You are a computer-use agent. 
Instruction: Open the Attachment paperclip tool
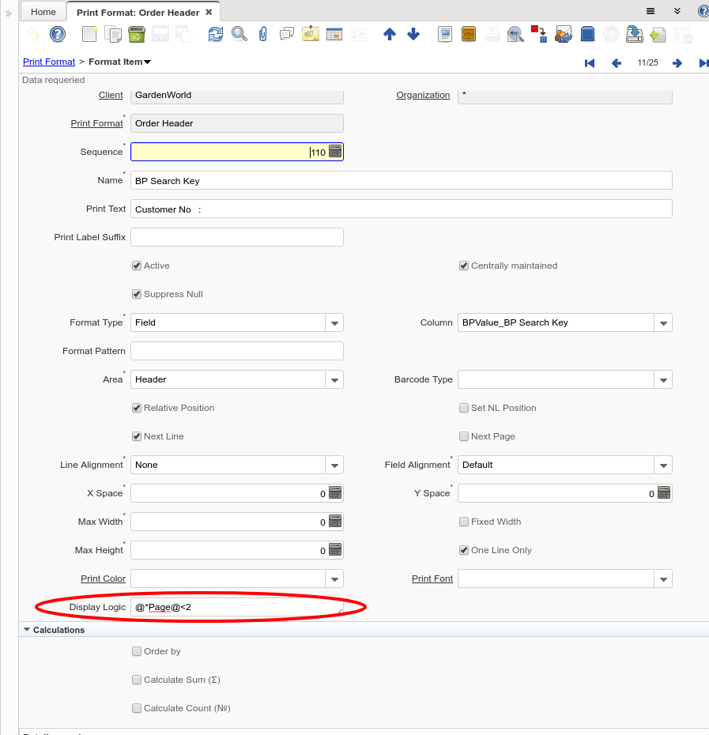tap(262, 35)
